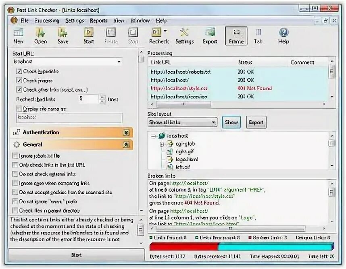This screenshot has width=346, height=269.
Task: Click the New toolbar icon
Action: (18, 33)
